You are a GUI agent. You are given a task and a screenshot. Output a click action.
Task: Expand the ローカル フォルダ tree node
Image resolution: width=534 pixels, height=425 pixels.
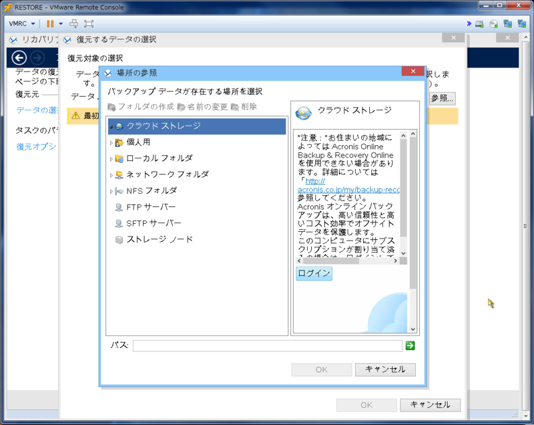(x=111, y=159)
